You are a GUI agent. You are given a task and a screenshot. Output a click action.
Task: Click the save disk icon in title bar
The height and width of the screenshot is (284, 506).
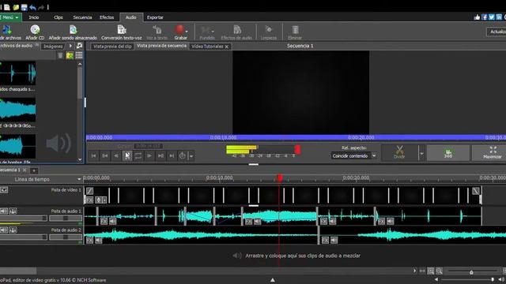25,7
